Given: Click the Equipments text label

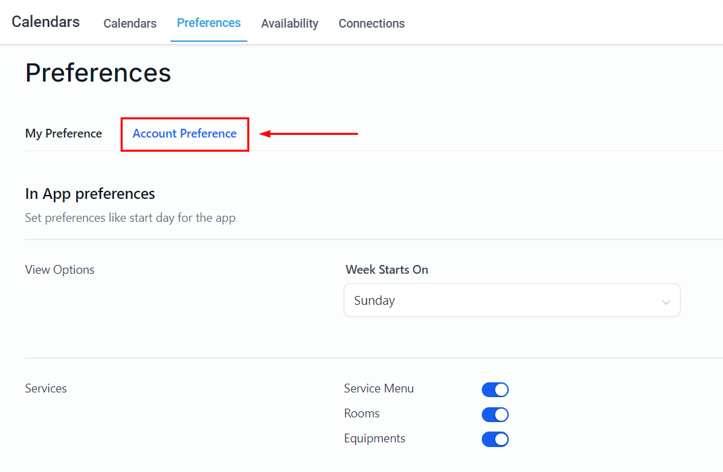Looking at the screenshot, I should coord(375,438).
